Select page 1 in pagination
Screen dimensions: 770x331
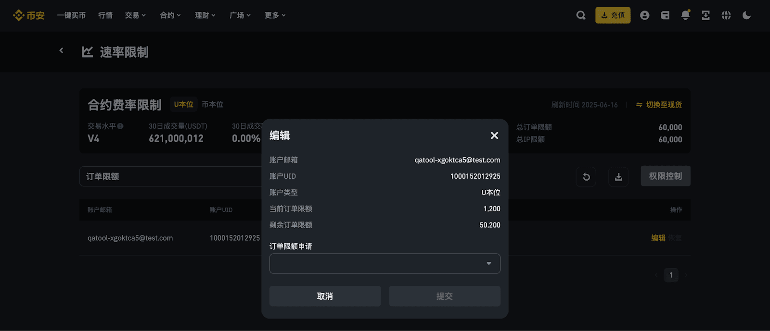click(x=671, y=275)
